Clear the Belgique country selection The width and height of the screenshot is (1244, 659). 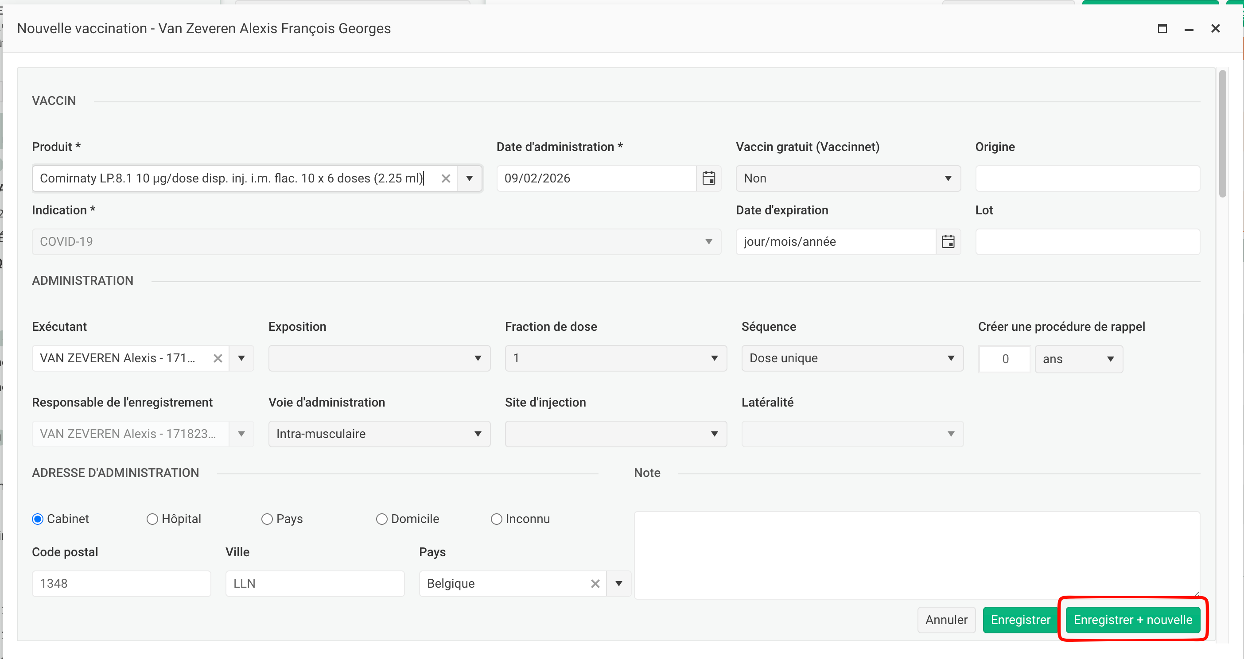pyautogui.click(x=595, y=584)
